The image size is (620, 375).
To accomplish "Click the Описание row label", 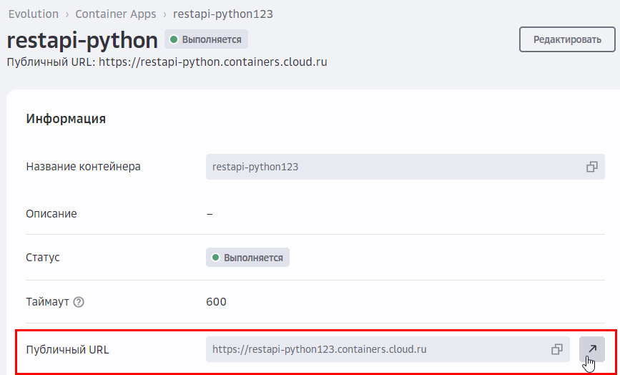I will (51, 213).
